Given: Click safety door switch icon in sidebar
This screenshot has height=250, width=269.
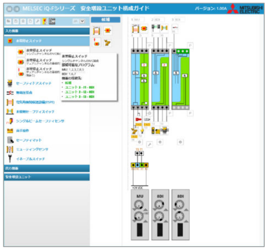Looking at the screenshot, I should (10, 83).
